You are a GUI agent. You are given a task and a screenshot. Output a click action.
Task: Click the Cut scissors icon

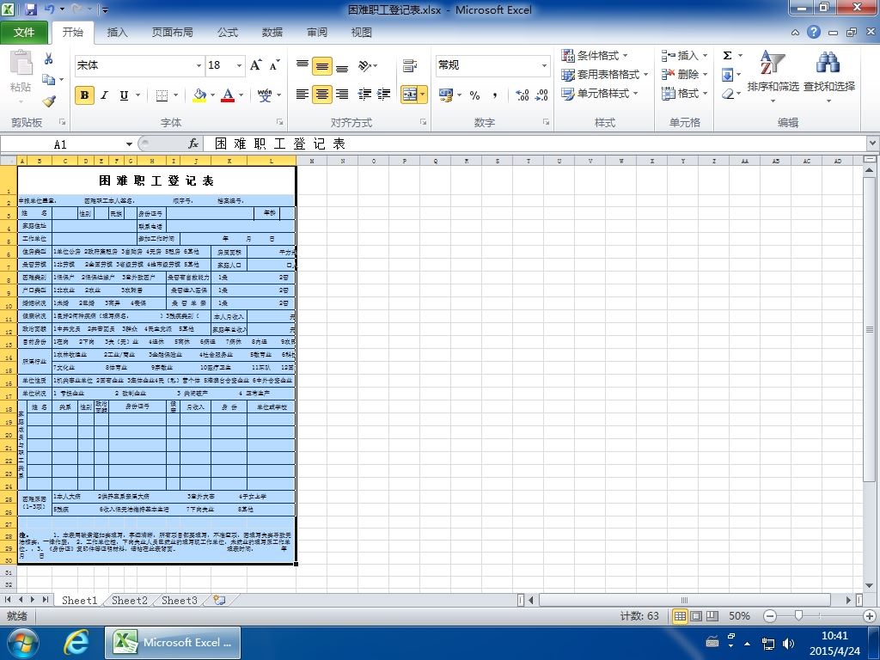49,58
